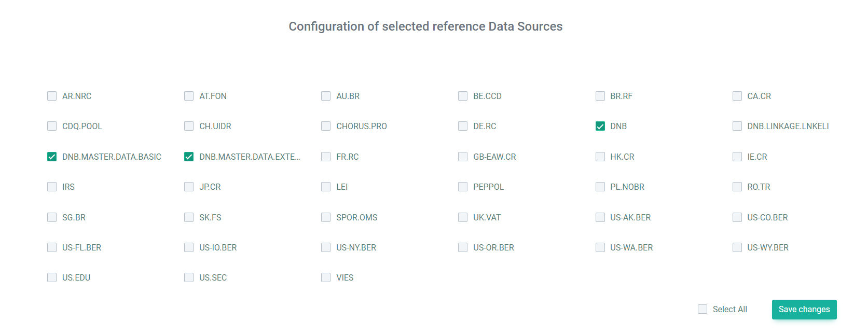
Task: Enable the AR.NRC data source
Action: click(x=52, y=96)
